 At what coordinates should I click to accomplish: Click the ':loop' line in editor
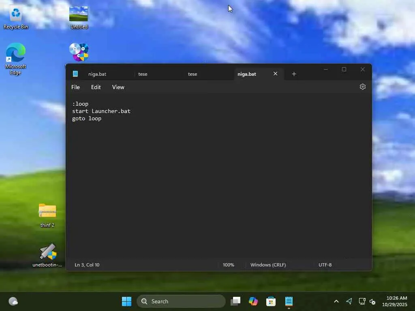[x=80, y=104]
